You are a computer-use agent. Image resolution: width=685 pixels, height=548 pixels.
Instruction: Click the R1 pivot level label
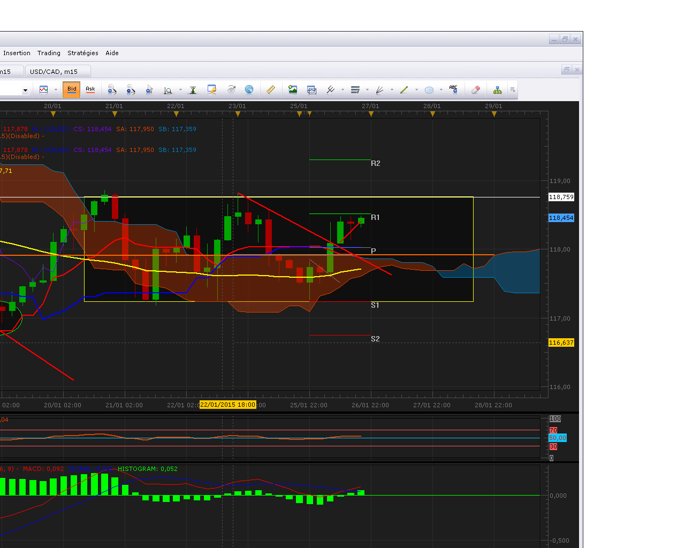coord(375,217)
